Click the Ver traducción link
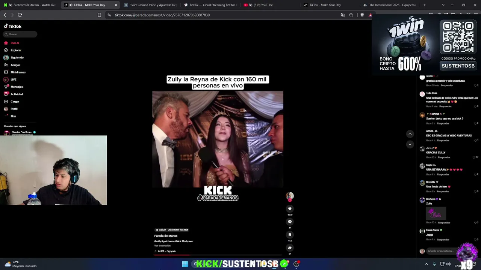481x270 pixels. 162,246
